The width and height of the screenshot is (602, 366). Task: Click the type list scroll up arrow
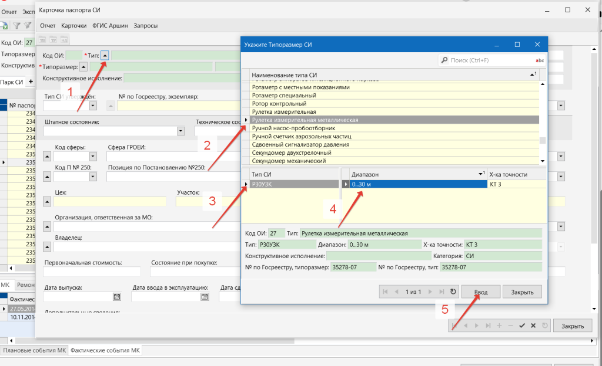click(543, 84)
